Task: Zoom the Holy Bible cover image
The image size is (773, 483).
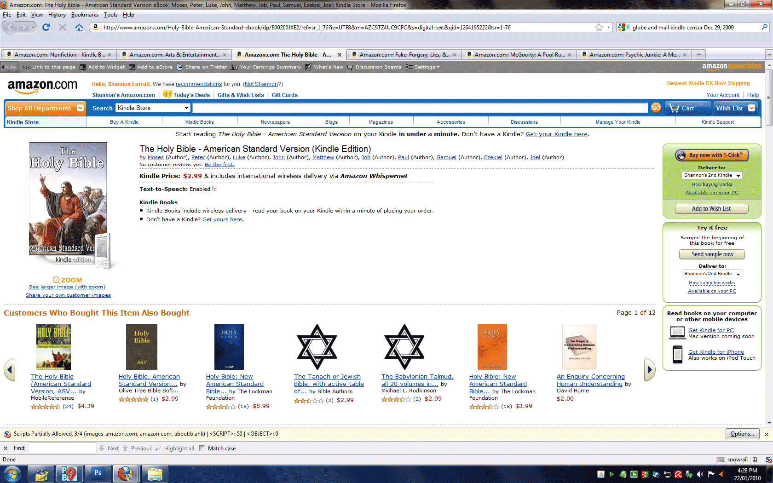Action: point(67,280)
